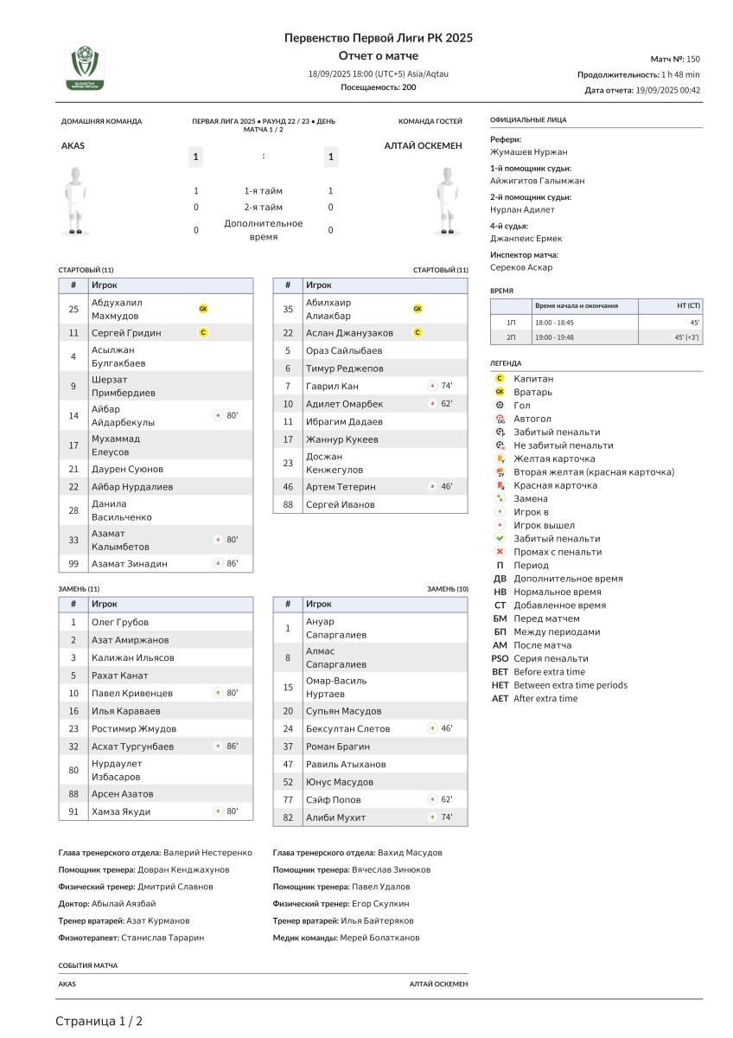Click substitution-out icon next to Гаврил Кан
Screen dimensions: 733x1038
coord(432,386)
